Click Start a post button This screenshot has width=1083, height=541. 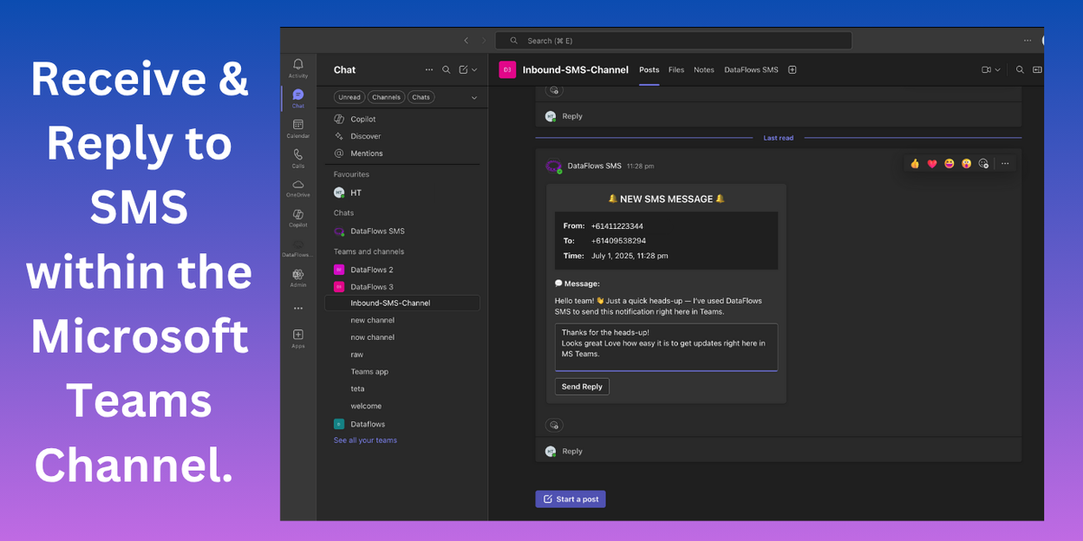pyautogui.click(x=570, y=499)
